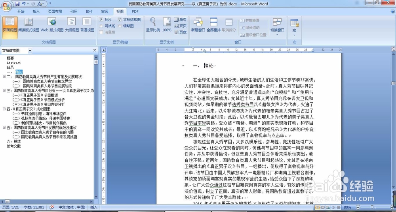This screenshot has width=396, height=212.
Task: Select print layout icon in status bar
Action: pyautogui.click(x=317, y=207)
